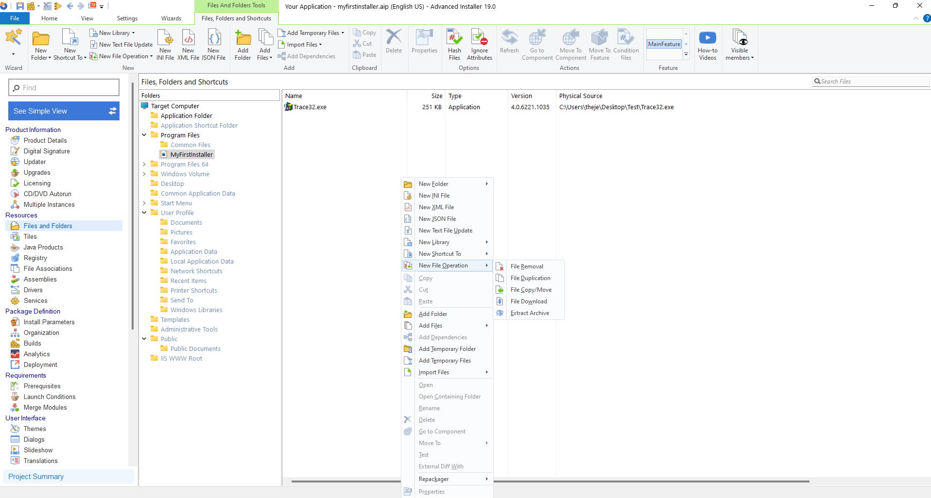This screenshot has height=498, width=931.
Task: Open the File menu tab
Action: point(15,18)
